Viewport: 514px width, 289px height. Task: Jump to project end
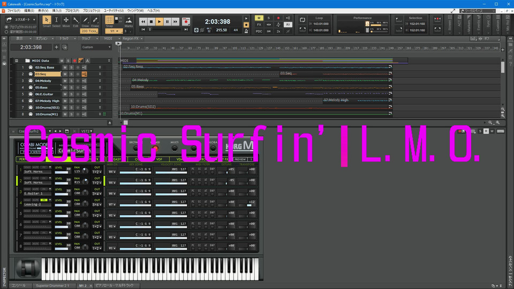coord(186,29)
